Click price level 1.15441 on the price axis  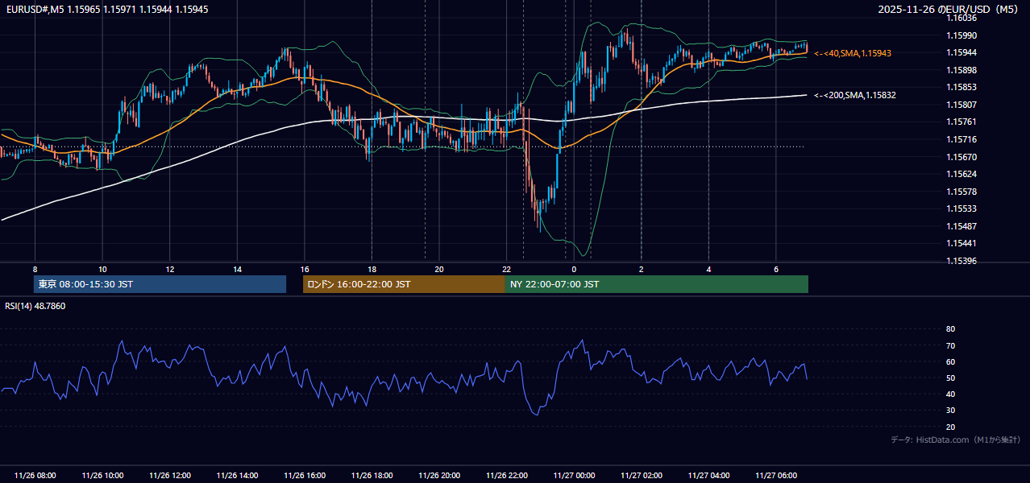point(961,243)
